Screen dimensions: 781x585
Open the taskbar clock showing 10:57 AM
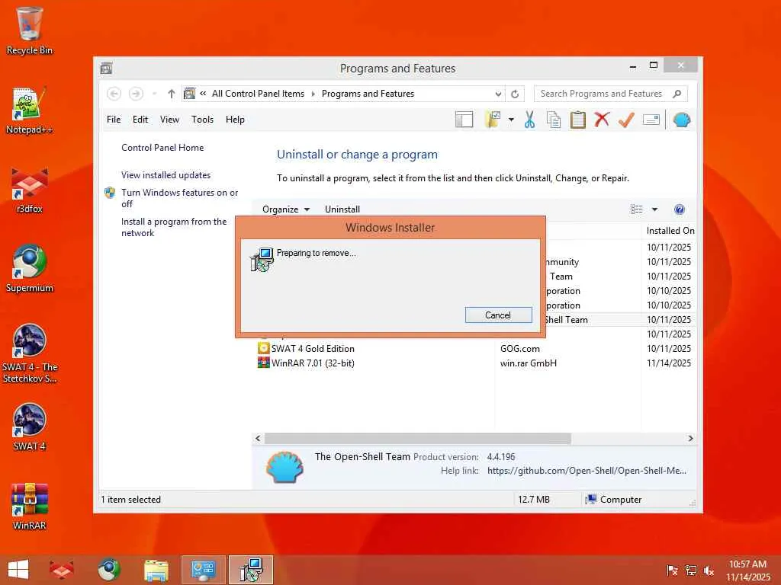(x=747, y=571)
